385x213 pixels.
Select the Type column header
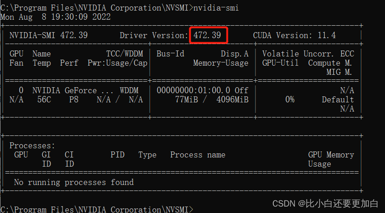(147, 155)
